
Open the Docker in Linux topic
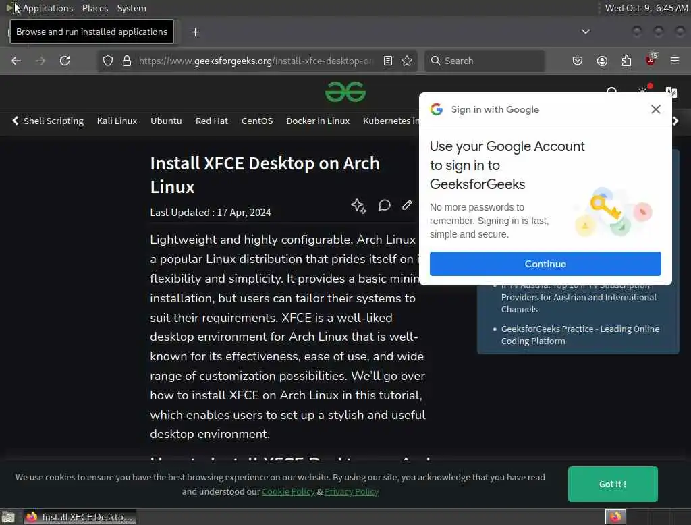318,121
